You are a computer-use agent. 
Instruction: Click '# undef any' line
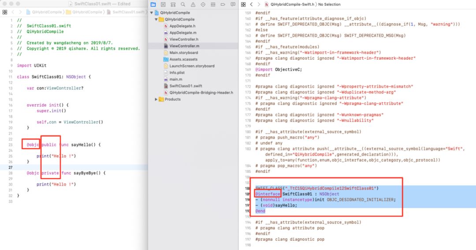click(269, 143)
